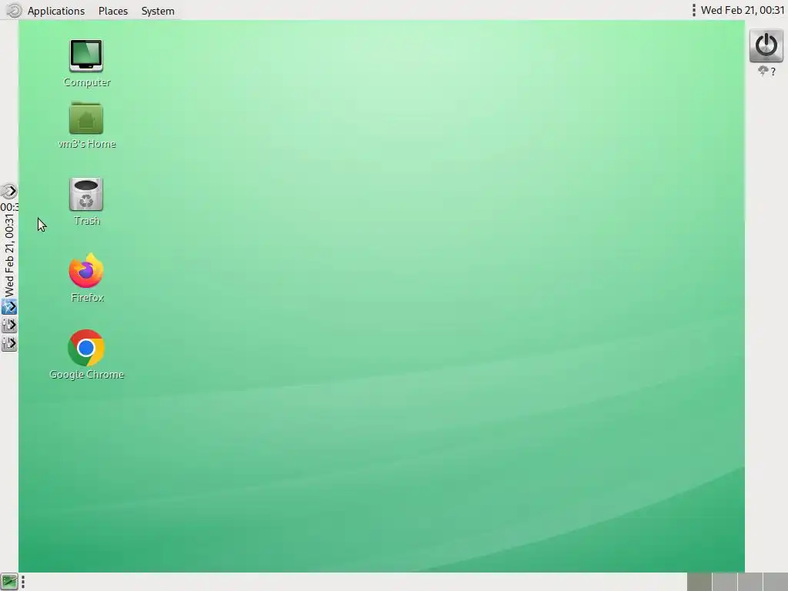The width and height of the screenshot is (788, 591).
Task: Click the blue launcher icon on left panel
Action: tap(9, 306)
